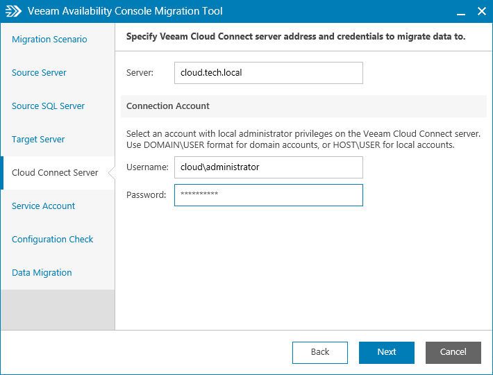Image resolution: width=493 pixels, height=375 pixels.
Task: Click the Veeam logo icon in title bar
Action: (x=13, y=12)
